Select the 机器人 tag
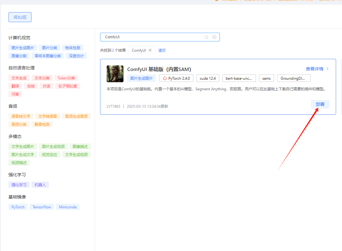342x251 pixels. tap(40, 185)
